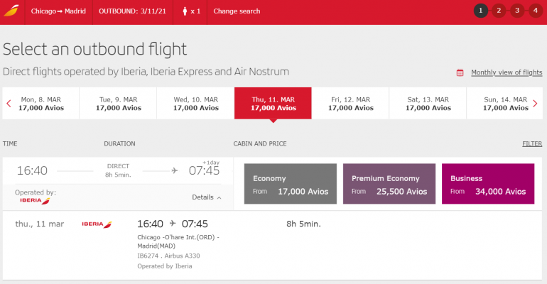Click the calendar icon beside Monthly view

point(460,72)
